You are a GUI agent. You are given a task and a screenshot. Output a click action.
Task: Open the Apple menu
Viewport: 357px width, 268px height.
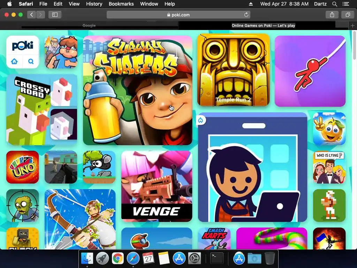[x=9, y=3]
